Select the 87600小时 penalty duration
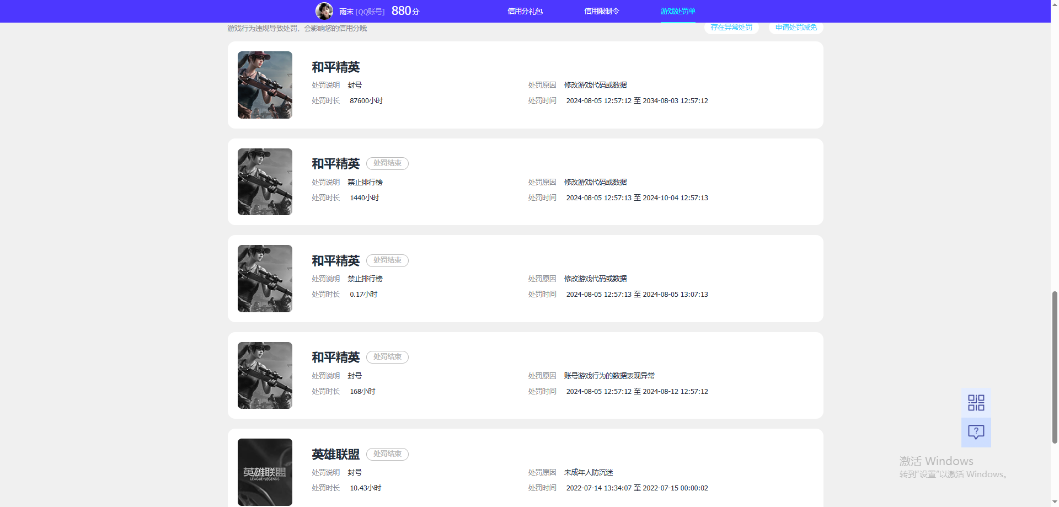Viewport: 1059px width, 507px height. point(366,101)
